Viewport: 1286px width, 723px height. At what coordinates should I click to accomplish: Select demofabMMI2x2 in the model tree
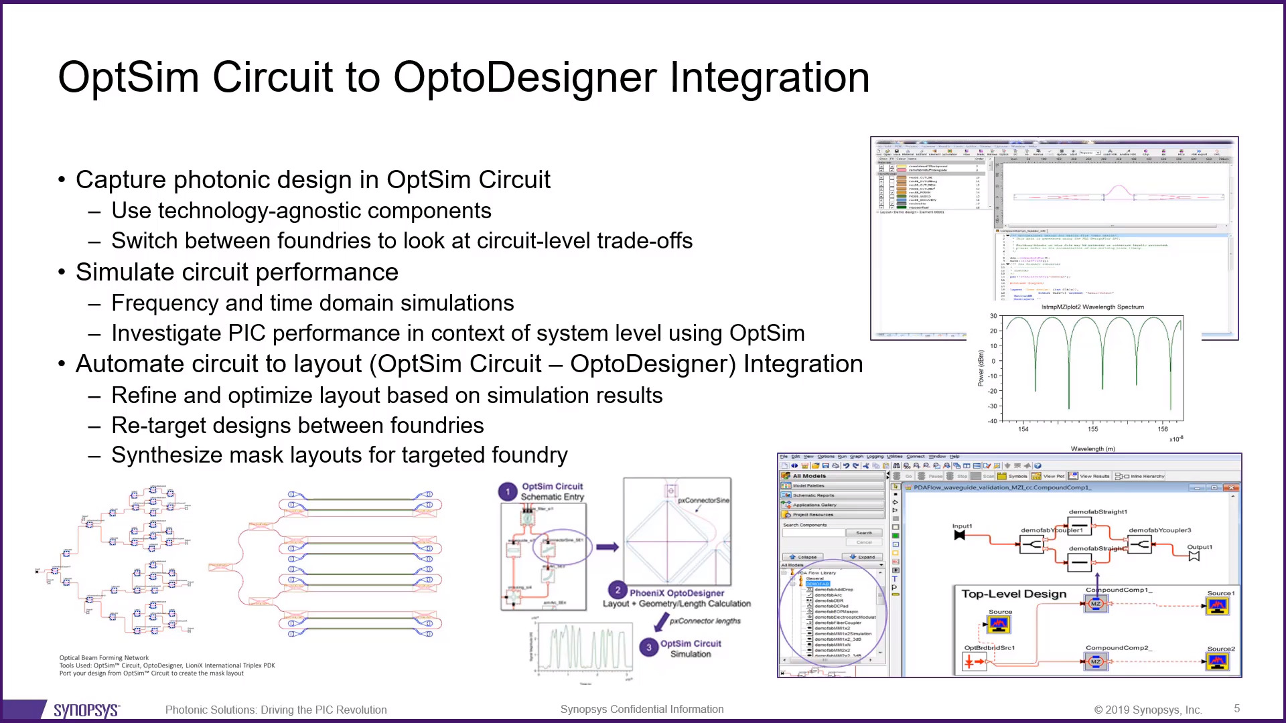(833, 650)
